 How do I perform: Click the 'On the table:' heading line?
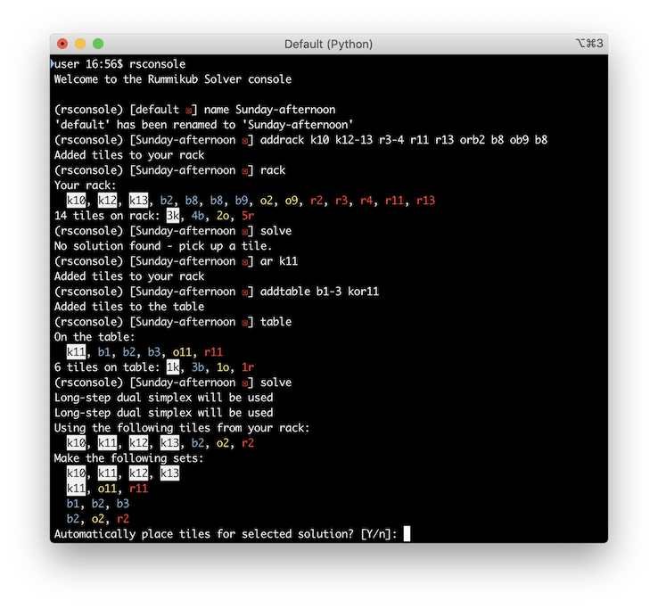pos(95,337)
